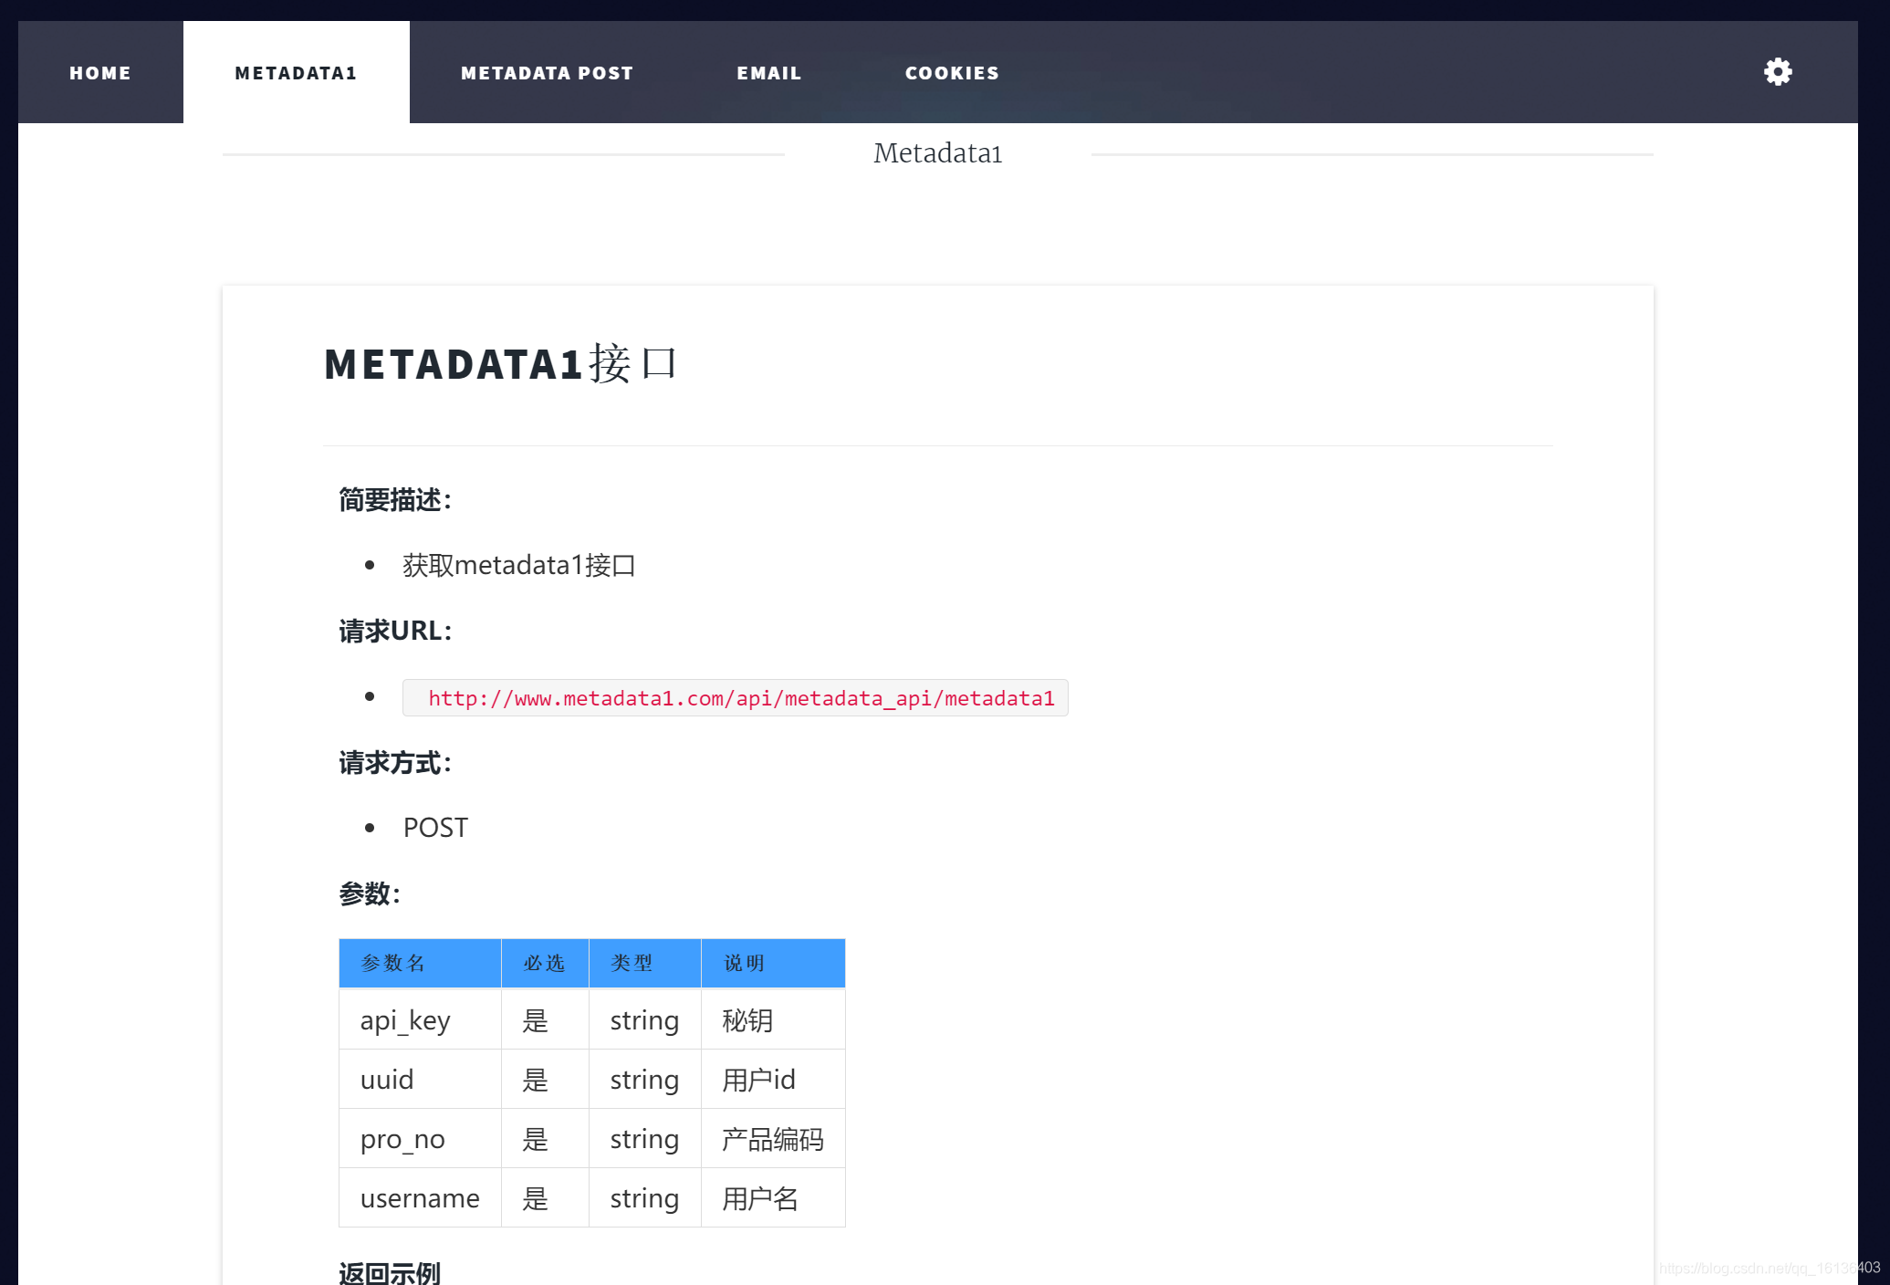Click the string type in api_key row
This screenshot has width=1890, height=1285.
point(644,1020)
